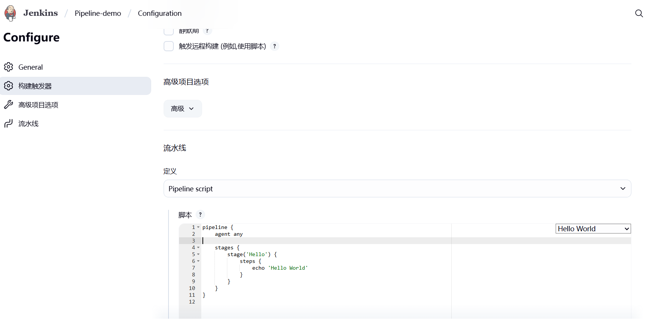
Task: Click the wrench icon for 高级项目选项
Action: click(x=9, y=105)
